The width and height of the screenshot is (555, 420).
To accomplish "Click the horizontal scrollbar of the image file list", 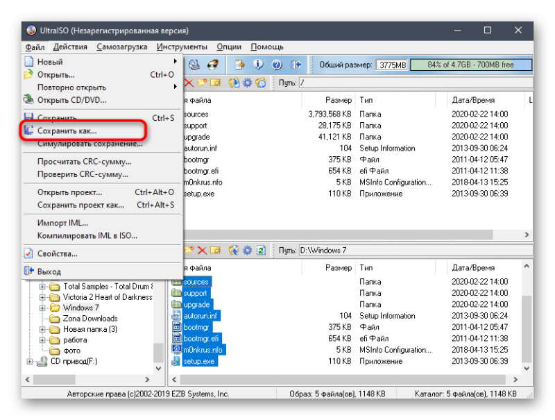I will pyautogui.click(x=339, y=235).
